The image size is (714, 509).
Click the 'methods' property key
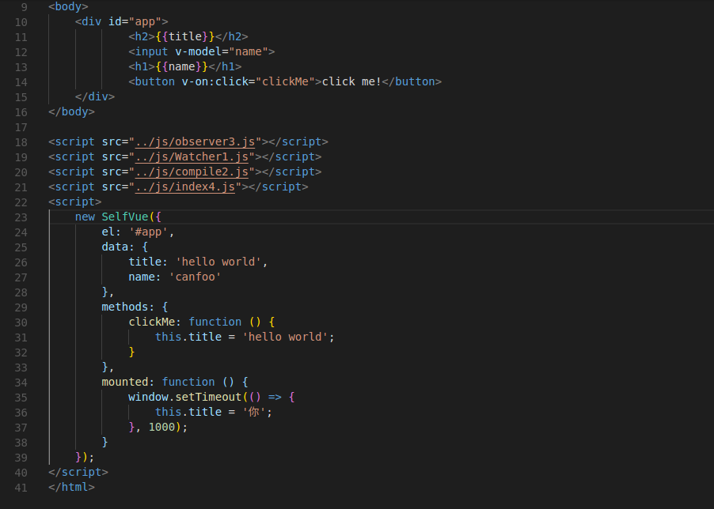point(125,307)
